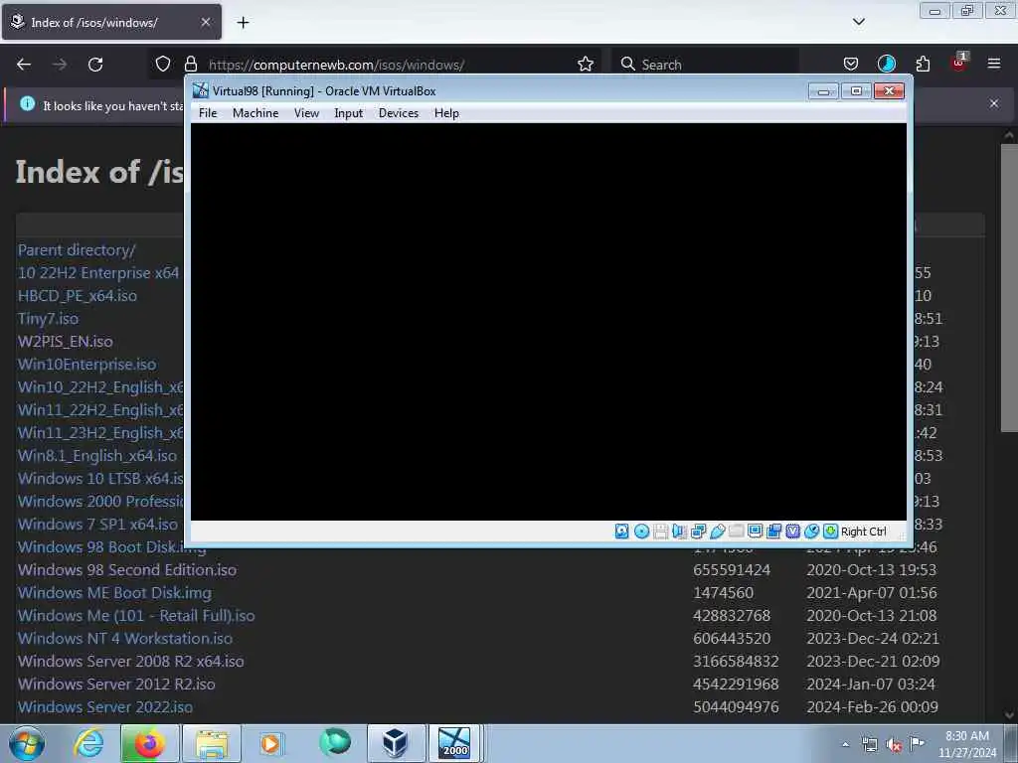Click the Tiny7.iso link
Image resolution: width=1018 pixels, height=763 pixels.
[48, 319]
